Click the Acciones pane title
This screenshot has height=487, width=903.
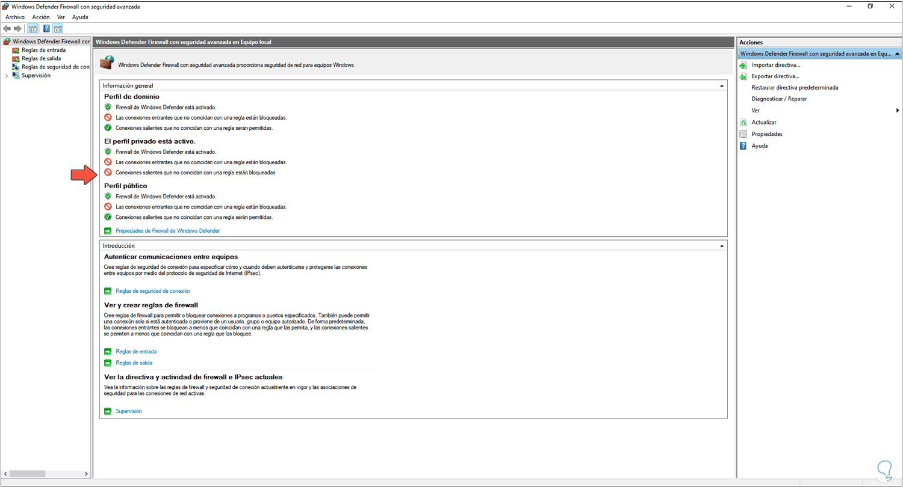click(751, 42)
